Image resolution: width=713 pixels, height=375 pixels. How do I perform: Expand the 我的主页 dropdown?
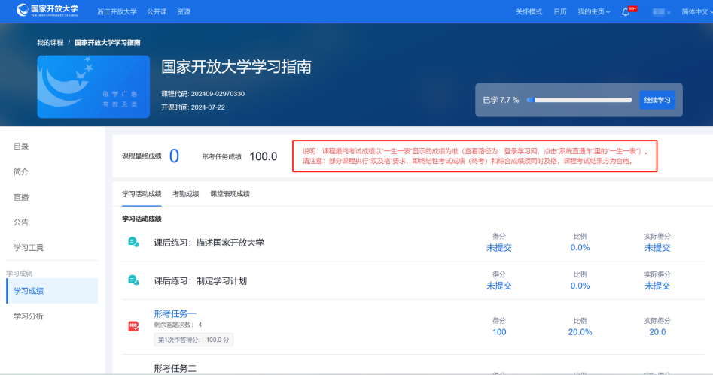coord(593,12)
